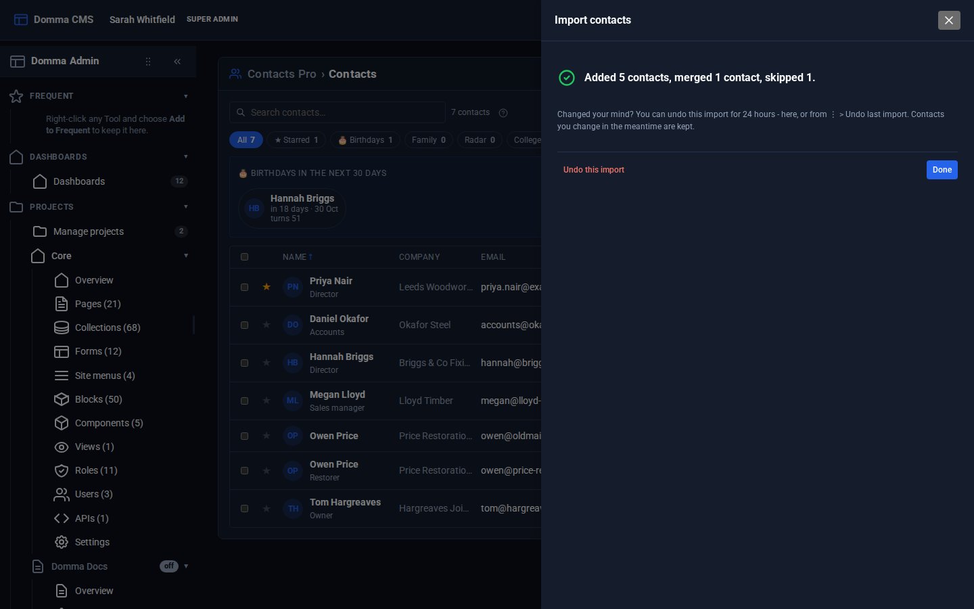Click the Manage projects folder icon
974x609 pixels.
[40, 231]
